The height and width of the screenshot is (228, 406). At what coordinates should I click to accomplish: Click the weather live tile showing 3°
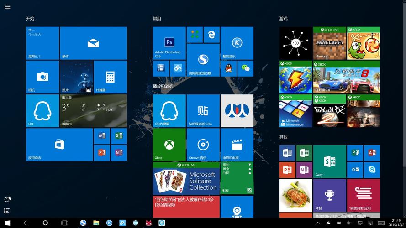pyautogui.click(x=93, y=111)
